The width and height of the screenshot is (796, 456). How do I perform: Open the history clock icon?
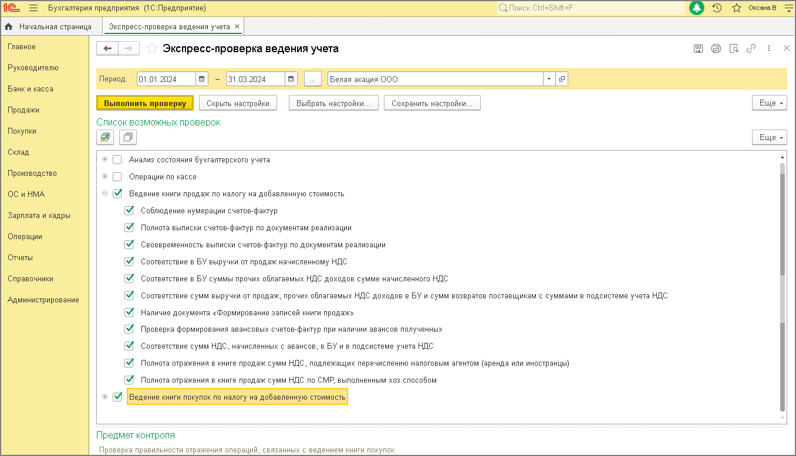[x=717, y=8]
